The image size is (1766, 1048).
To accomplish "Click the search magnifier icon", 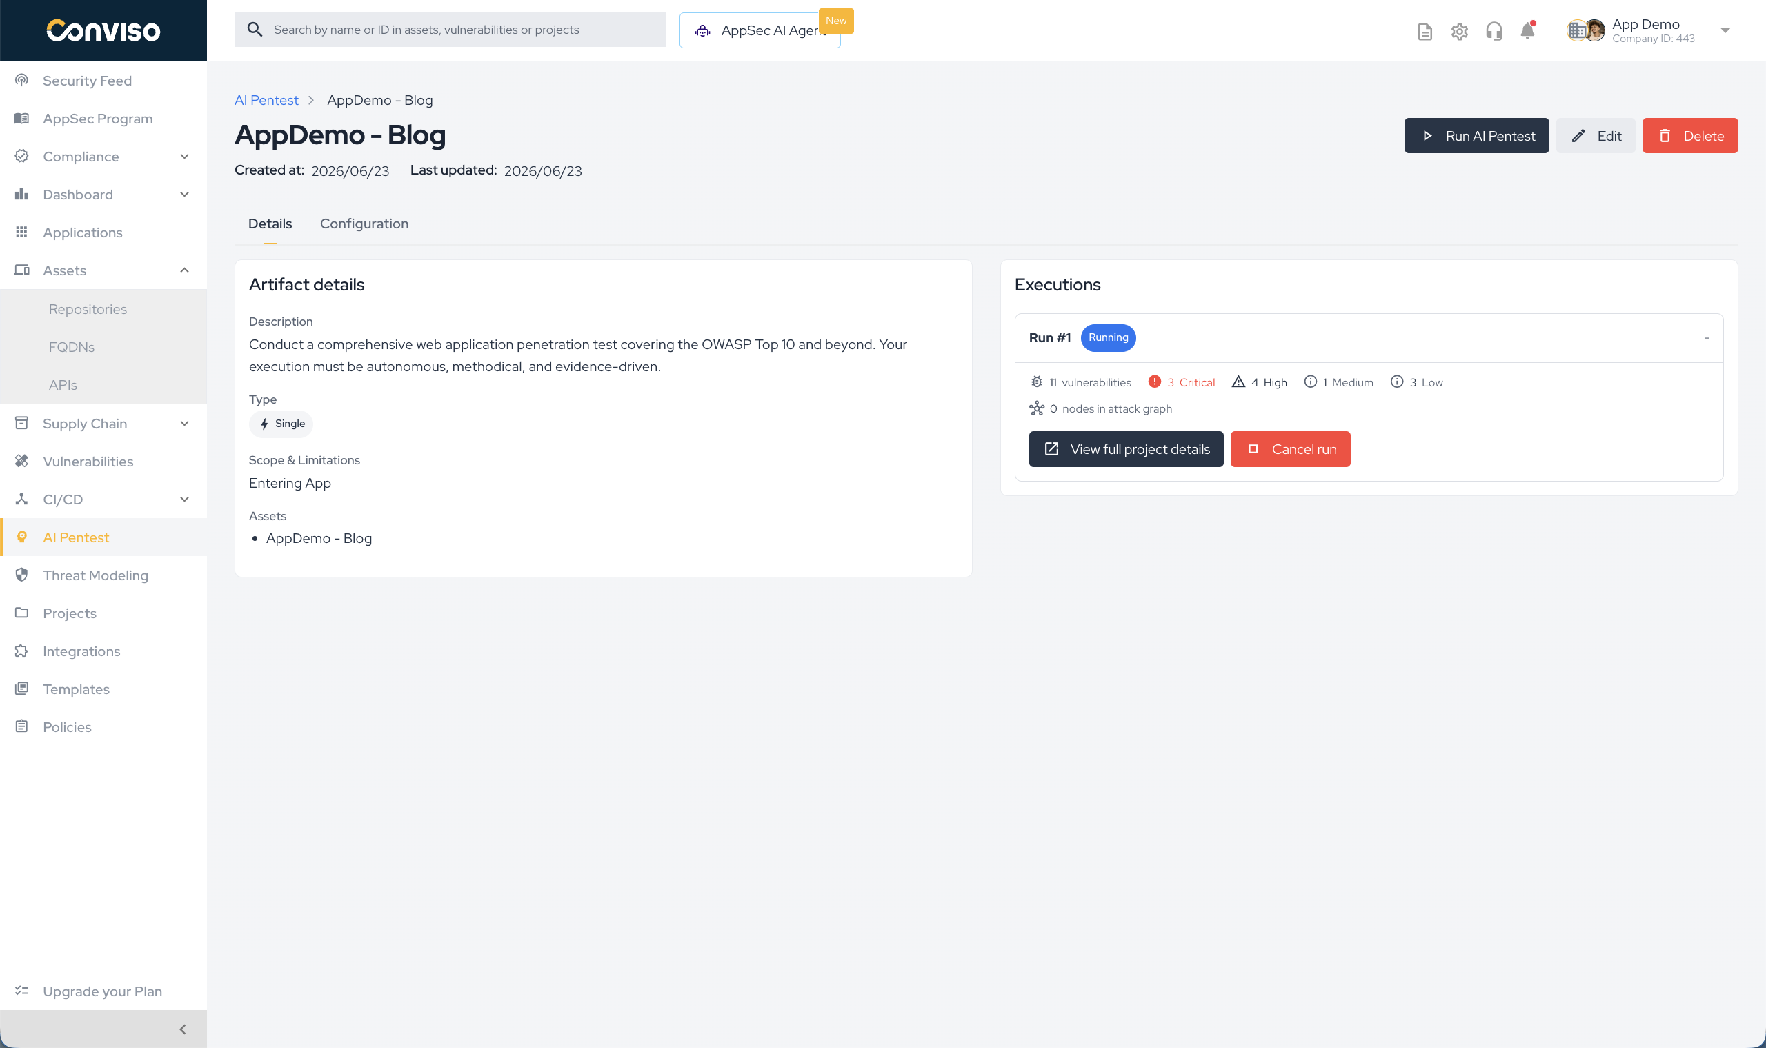I will pos(255,30).
